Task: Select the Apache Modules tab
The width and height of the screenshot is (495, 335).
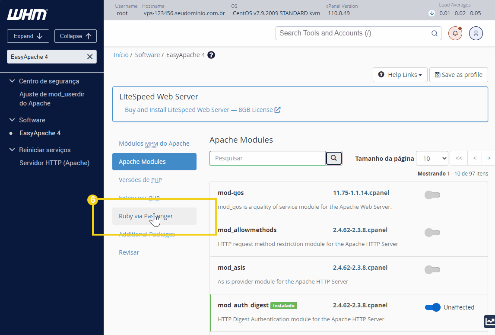Action: coord(154,162)
